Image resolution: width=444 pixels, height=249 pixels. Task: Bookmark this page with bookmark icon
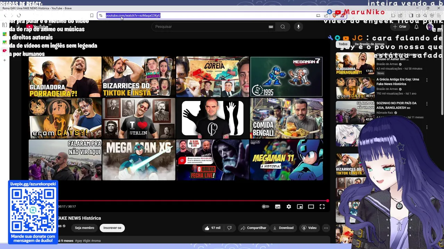tap(92, 16)
